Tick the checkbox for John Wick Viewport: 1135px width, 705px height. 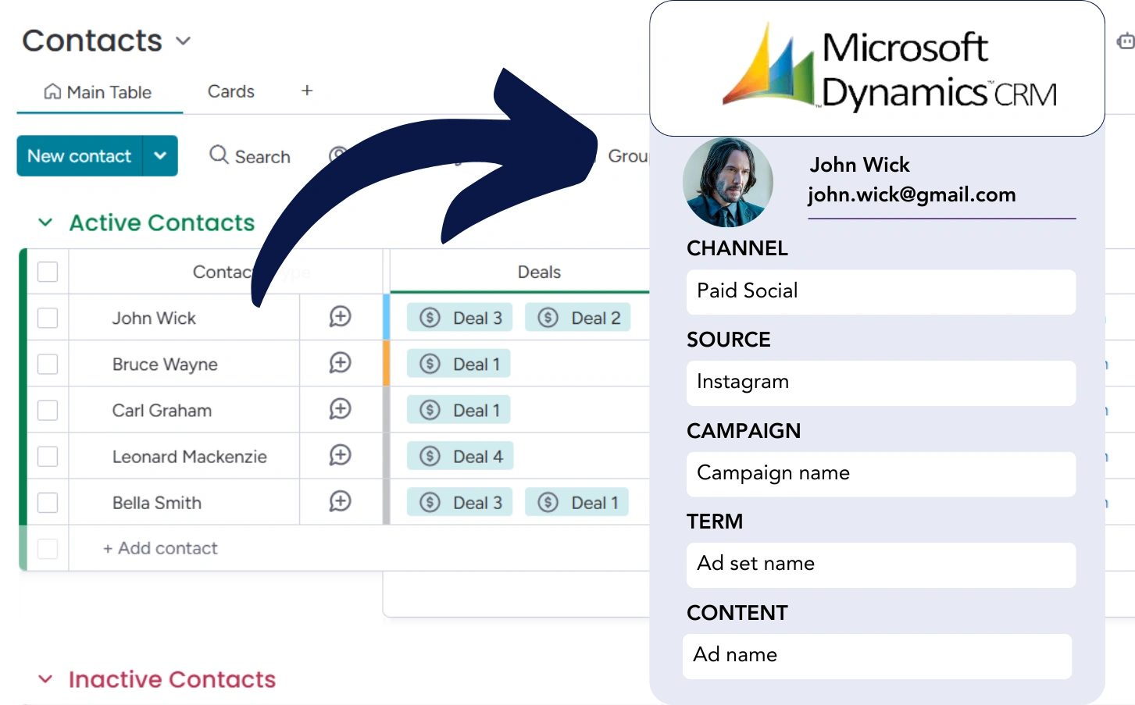click(48, 318)
